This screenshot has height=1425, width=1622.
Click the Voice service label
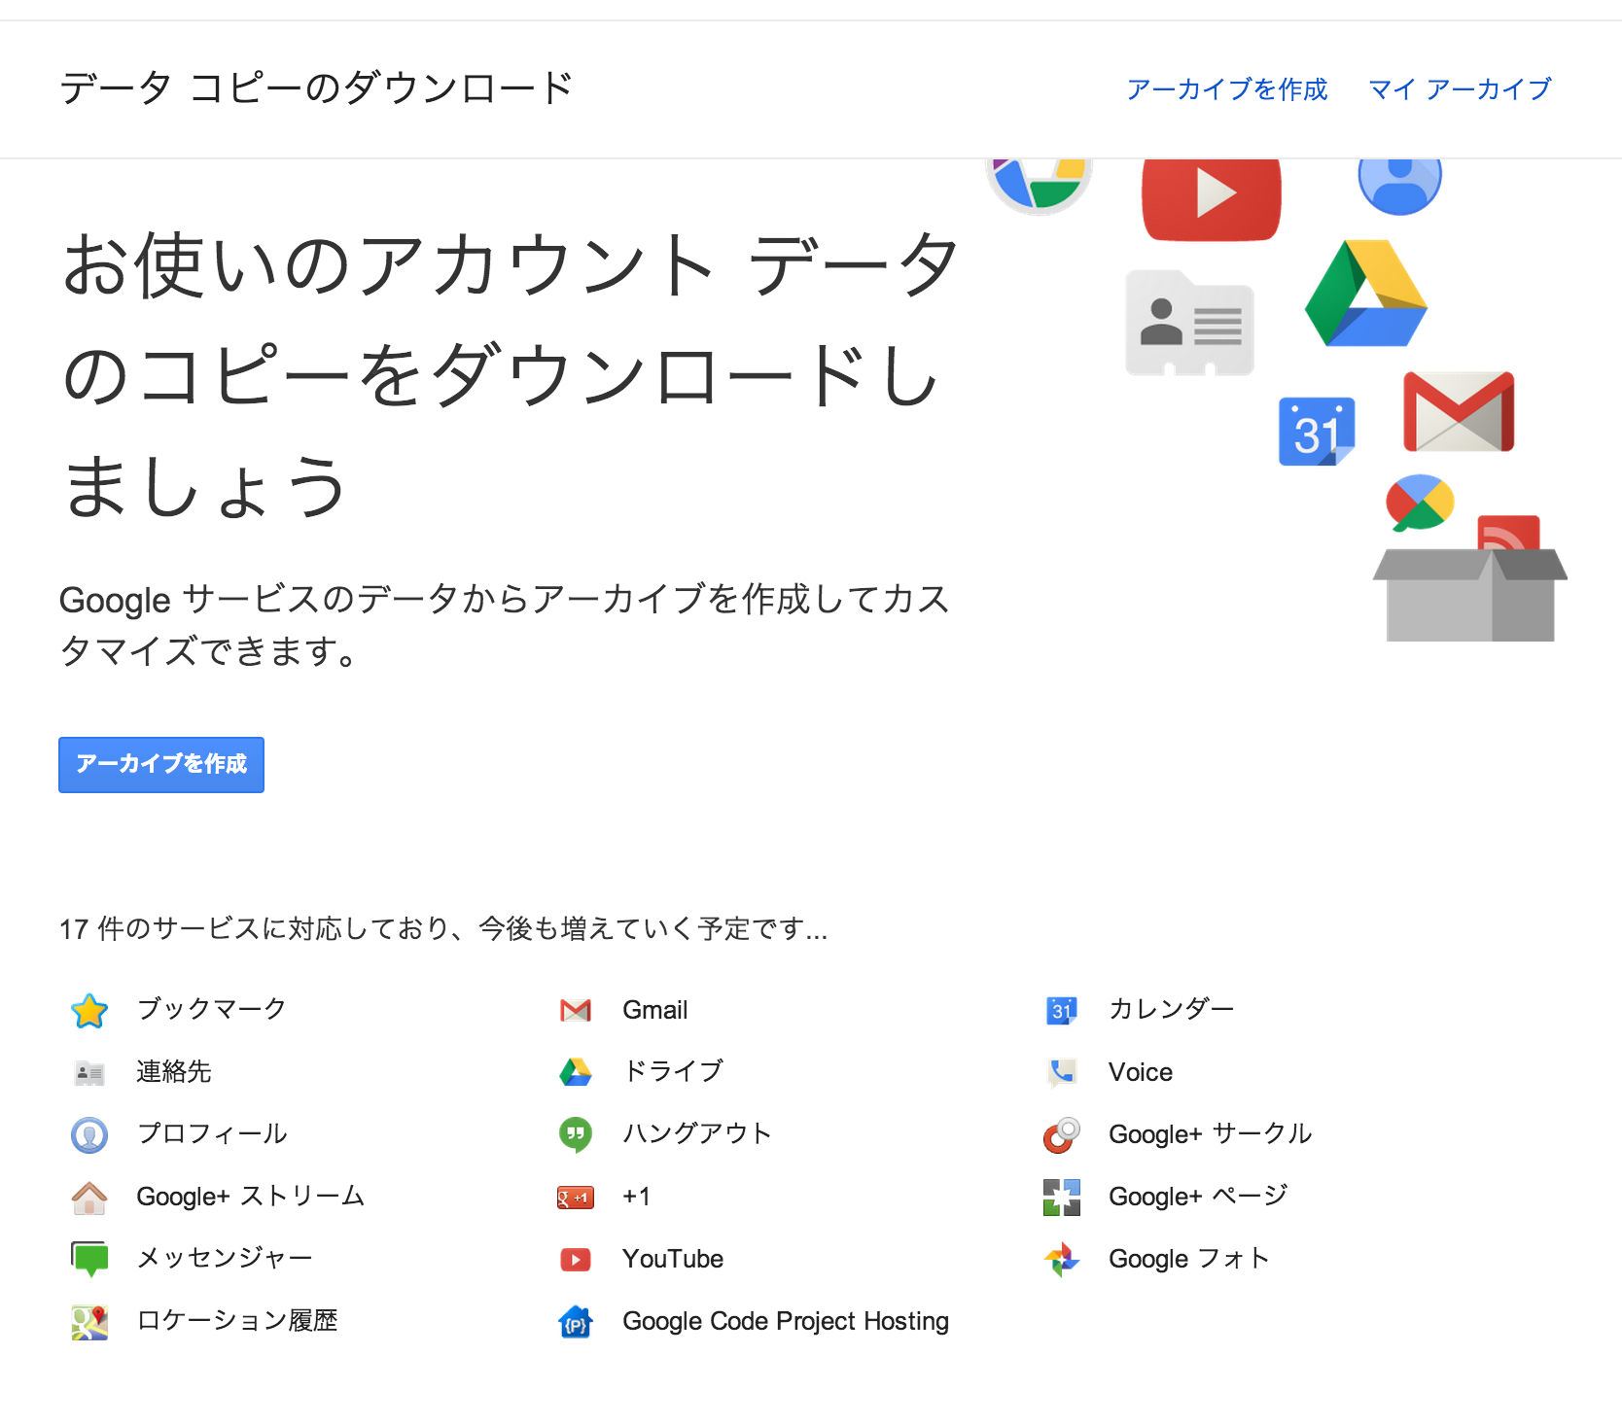[1141, 1072]
